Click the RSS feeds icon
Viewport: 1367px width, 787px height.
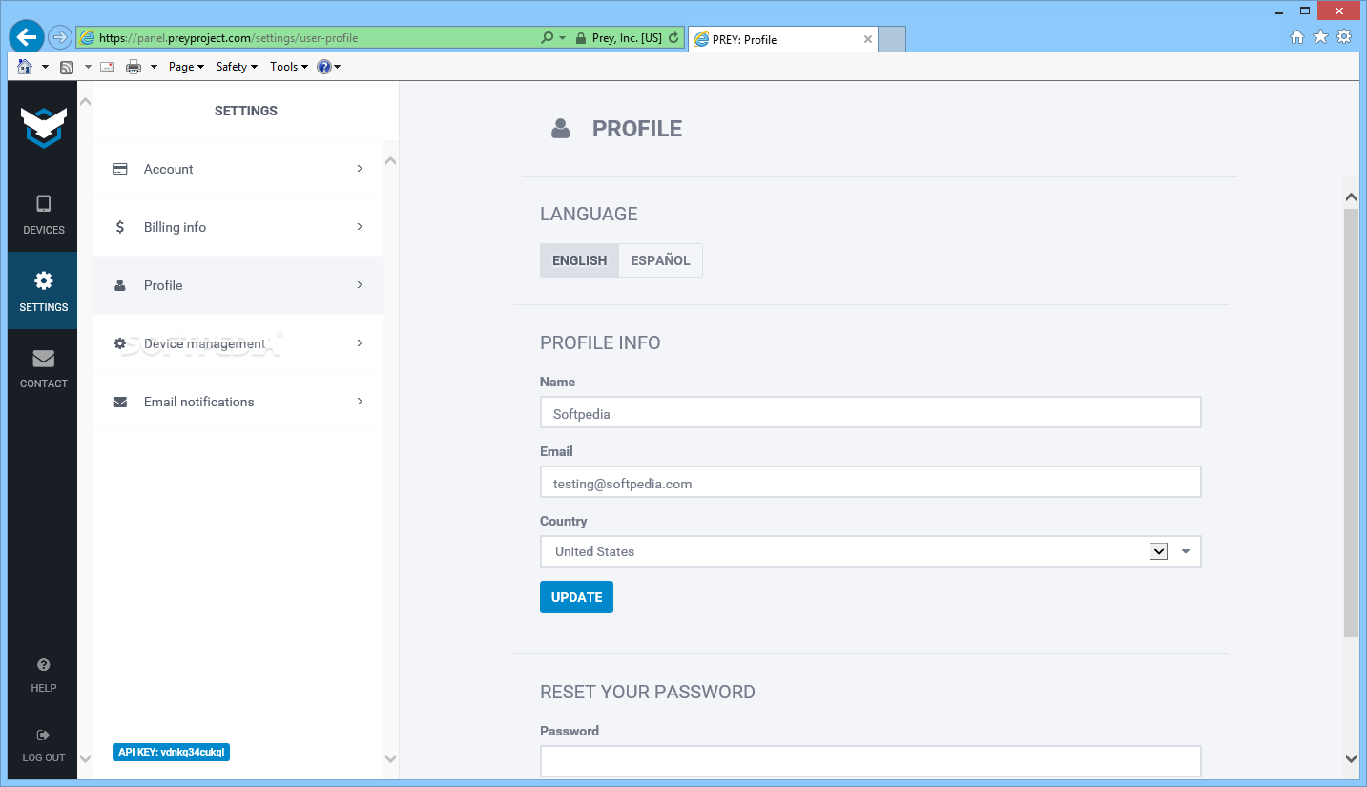click(67, 67)
